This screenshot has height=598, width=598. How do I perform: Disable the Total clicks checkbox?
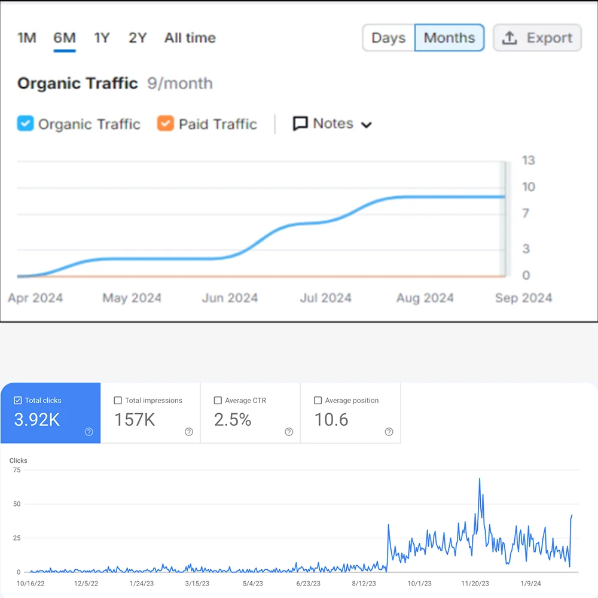pyautogui.click(x=17, y=401)
